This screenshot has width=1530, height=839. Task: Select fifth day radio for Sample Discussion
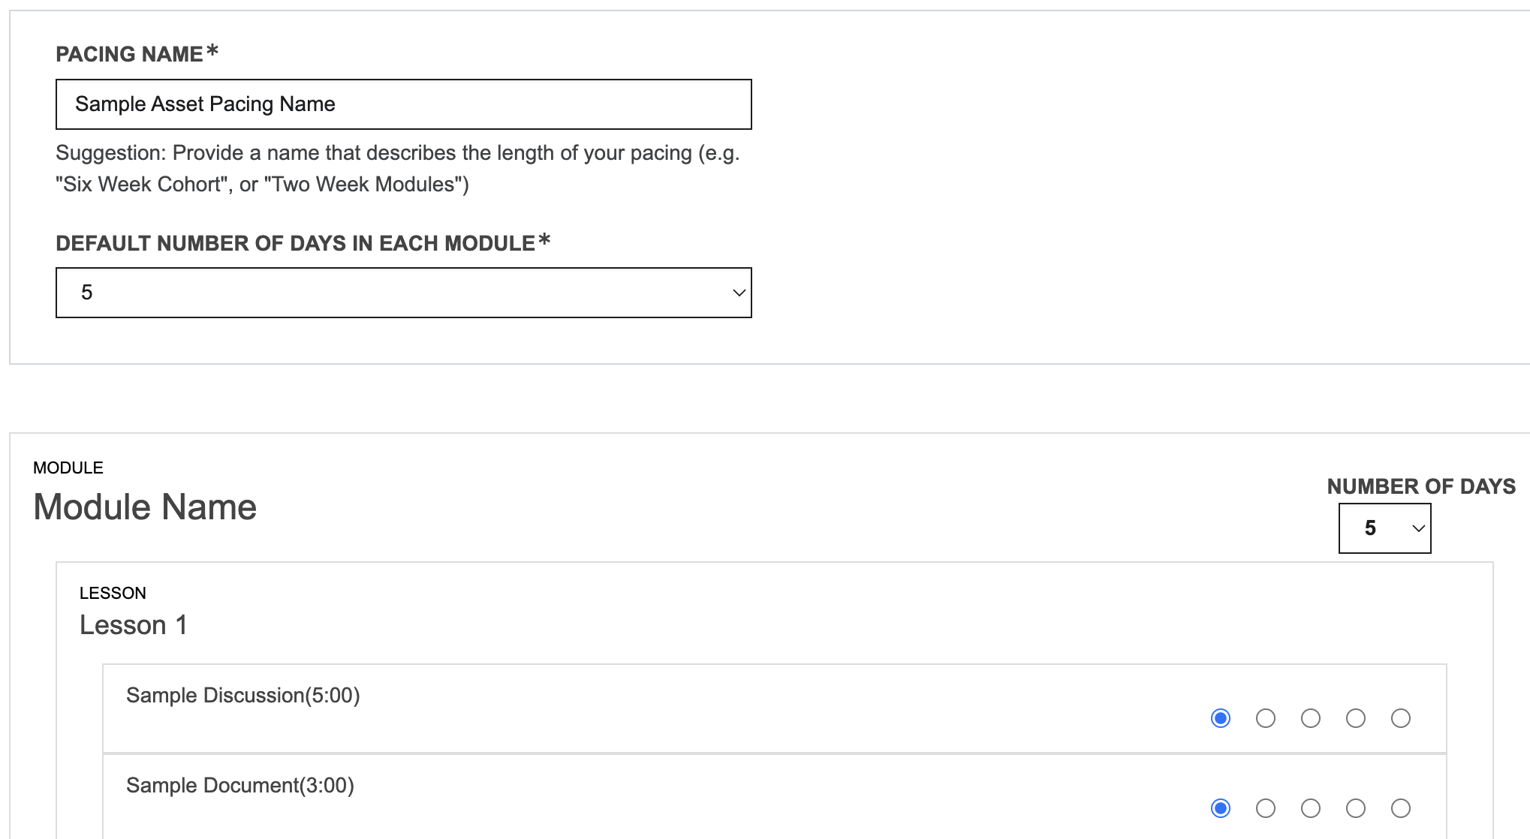pyautogui.click(x=1401, y=718)
